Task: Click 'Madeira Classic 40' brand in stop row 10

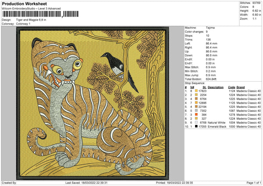Action: (249, 126)
